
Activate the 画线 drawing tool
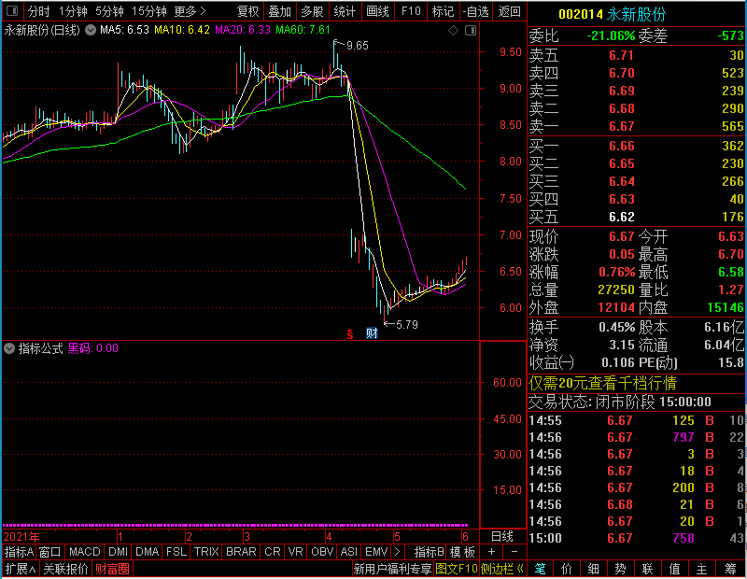tap(377, 11)
